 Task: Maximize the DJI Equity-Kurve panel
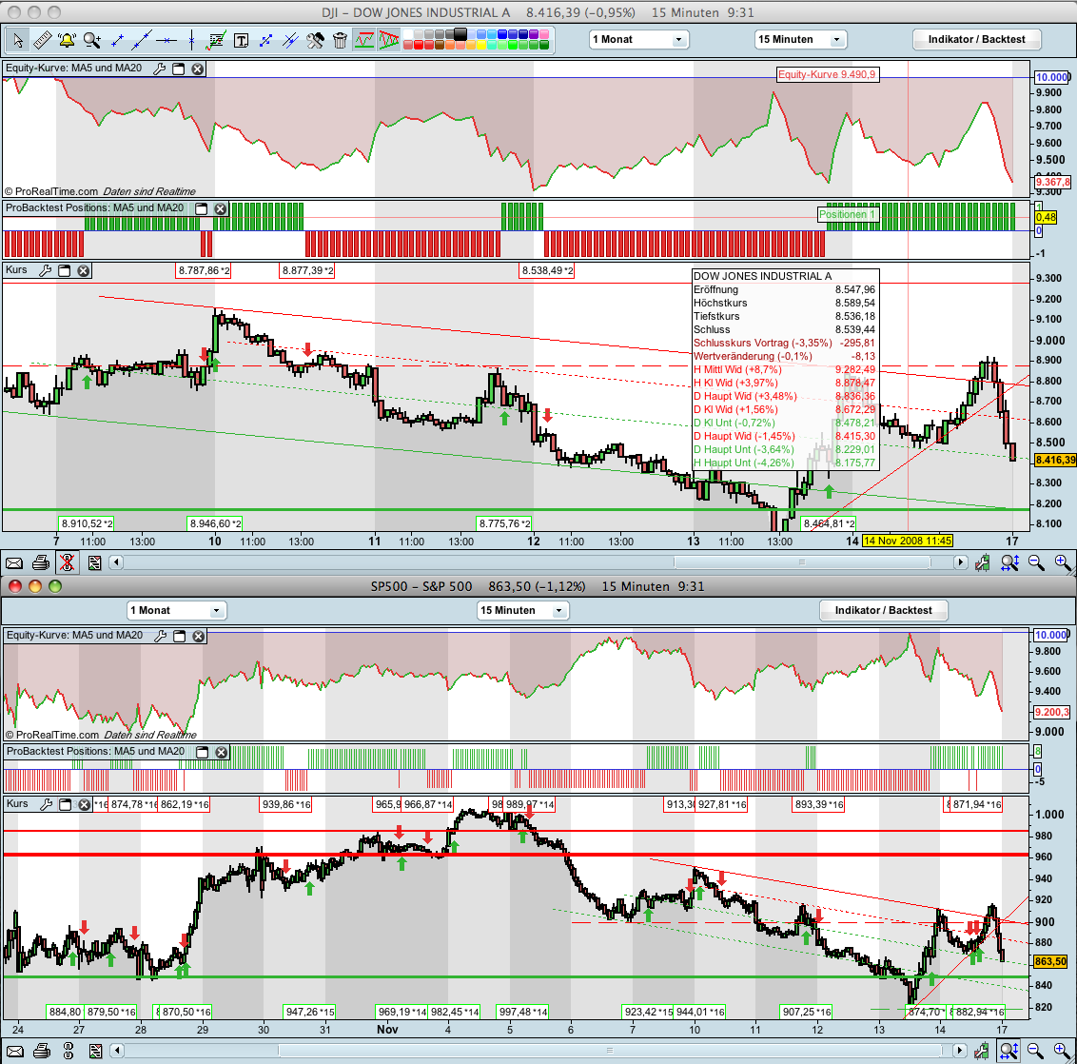(x=179, y=69)
